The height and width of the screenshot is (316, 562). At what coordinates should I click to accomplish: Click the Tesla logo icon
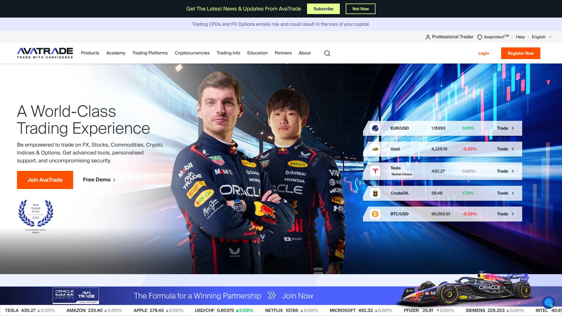click(x=375, y=171)
